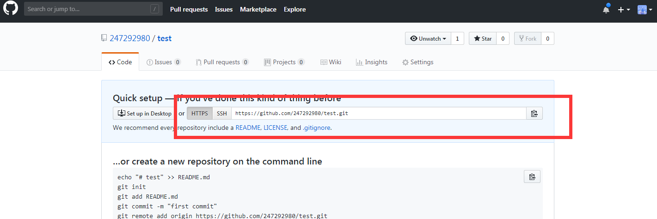Open the repository Settings tab
This screenshot has height=219, width=657.
click(x=418, y=62)
